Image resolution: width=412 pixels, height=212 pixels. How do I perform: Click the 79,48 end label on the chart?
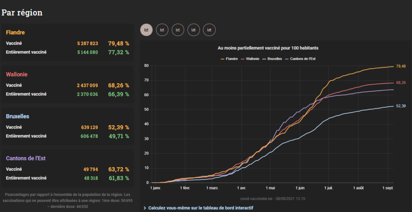coord(401,66)
